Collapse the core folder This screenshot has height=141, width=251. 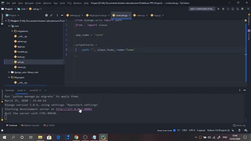pos(9,26)
